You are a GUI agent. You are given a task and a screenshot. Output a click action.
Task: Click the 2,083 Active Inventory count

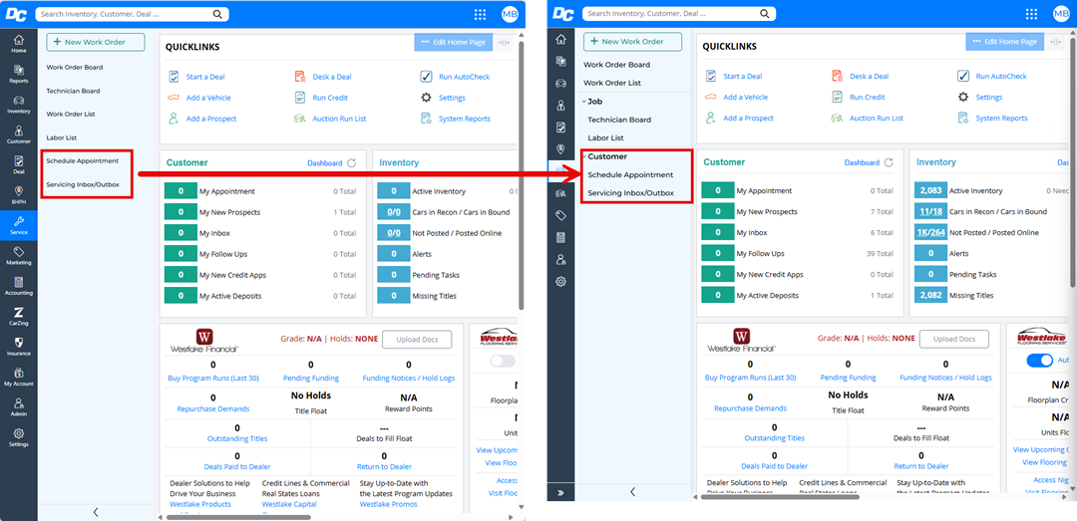click(x=930, y=191)
